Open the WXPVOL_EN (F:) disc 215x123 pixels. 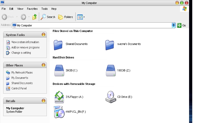[x=59, y=112]
